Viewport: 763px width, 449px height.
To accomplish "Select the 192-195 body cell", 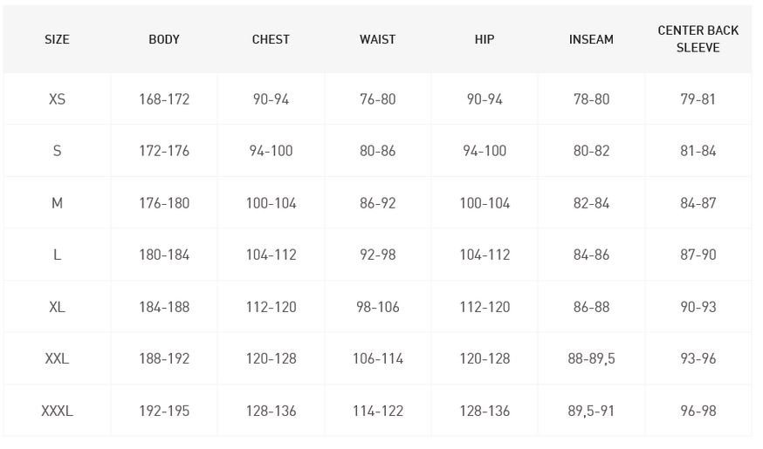I will pyautogui.click(x=164, y=411).
